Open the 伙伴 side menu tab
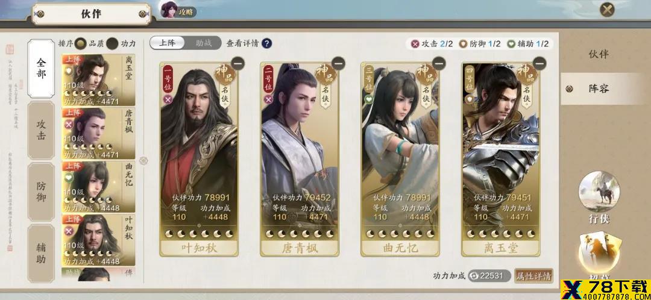This screenshot has width=651, height=300. pos(599,54)
